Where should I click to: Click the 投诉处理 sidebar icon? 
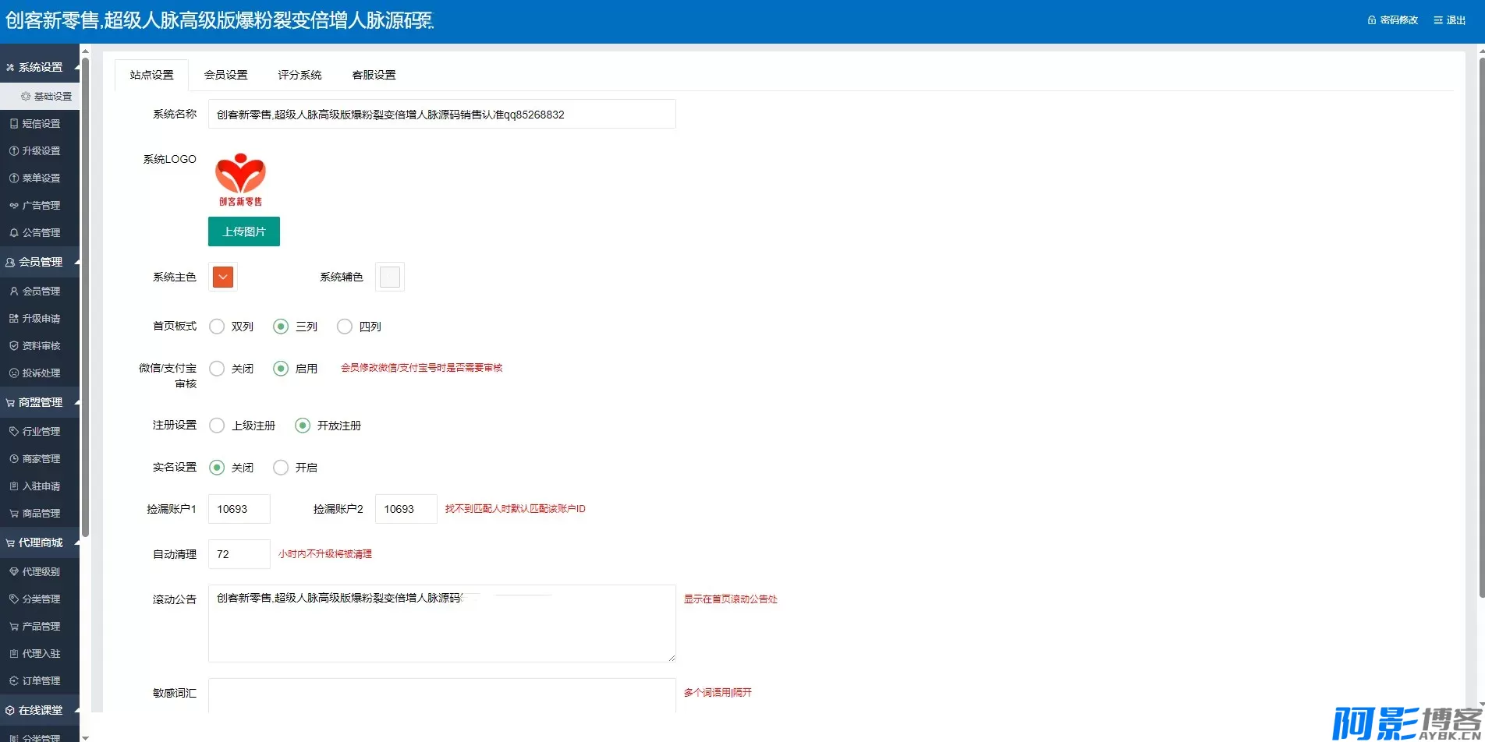14,373
